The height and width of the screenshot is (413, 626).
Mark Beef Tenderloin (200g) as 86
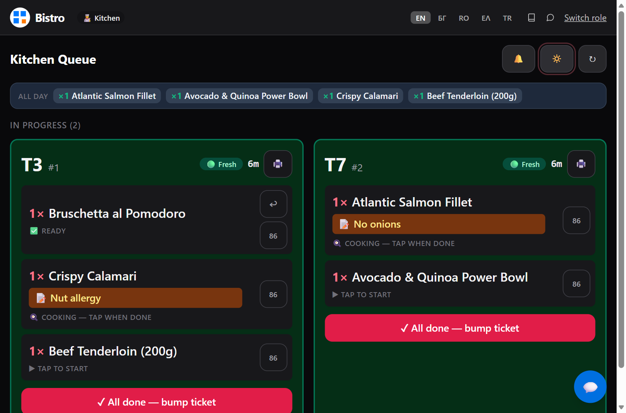tap(273, 358)
